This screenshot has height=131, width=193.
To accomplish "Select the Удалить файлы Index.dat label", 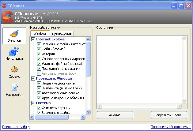I will (62, 64).
